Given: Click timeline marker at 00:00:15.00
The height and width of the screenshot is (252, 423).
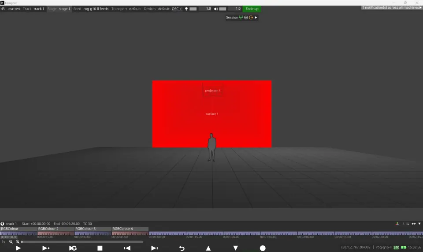Looking at the screenshot, I should [45, 237].
